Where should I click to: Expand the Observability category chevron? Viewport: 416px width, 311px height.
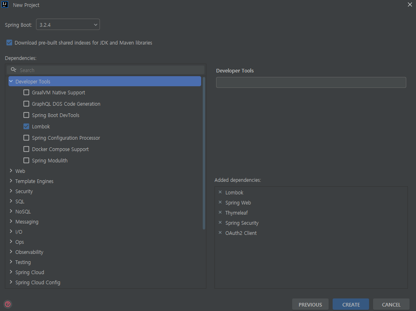(x=11, y=251)
